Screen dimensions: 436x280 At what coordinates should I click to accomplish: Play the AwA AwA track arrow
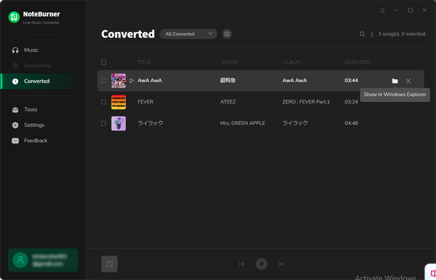pyautogui.click(x=131, y=80)
